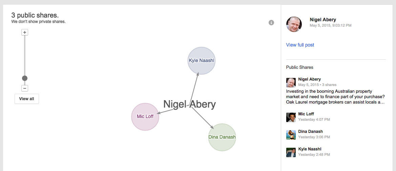The height and width of the screenshot is (171, 396).
Task: Click the zoom slider handle
Action: tap(25, 78)
